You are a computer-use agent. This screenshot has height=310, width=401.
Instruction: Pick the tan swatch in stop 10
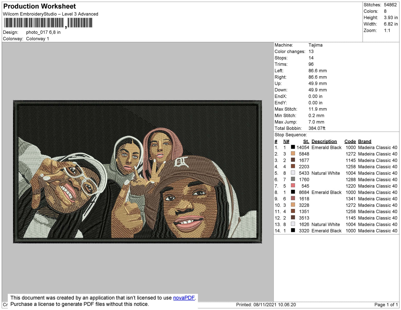tap(293, 205)
